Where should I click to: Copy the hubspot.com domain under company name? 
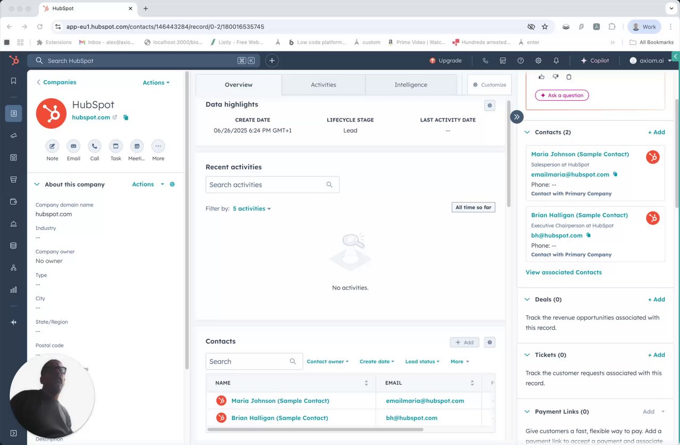[x=126, y=117]
